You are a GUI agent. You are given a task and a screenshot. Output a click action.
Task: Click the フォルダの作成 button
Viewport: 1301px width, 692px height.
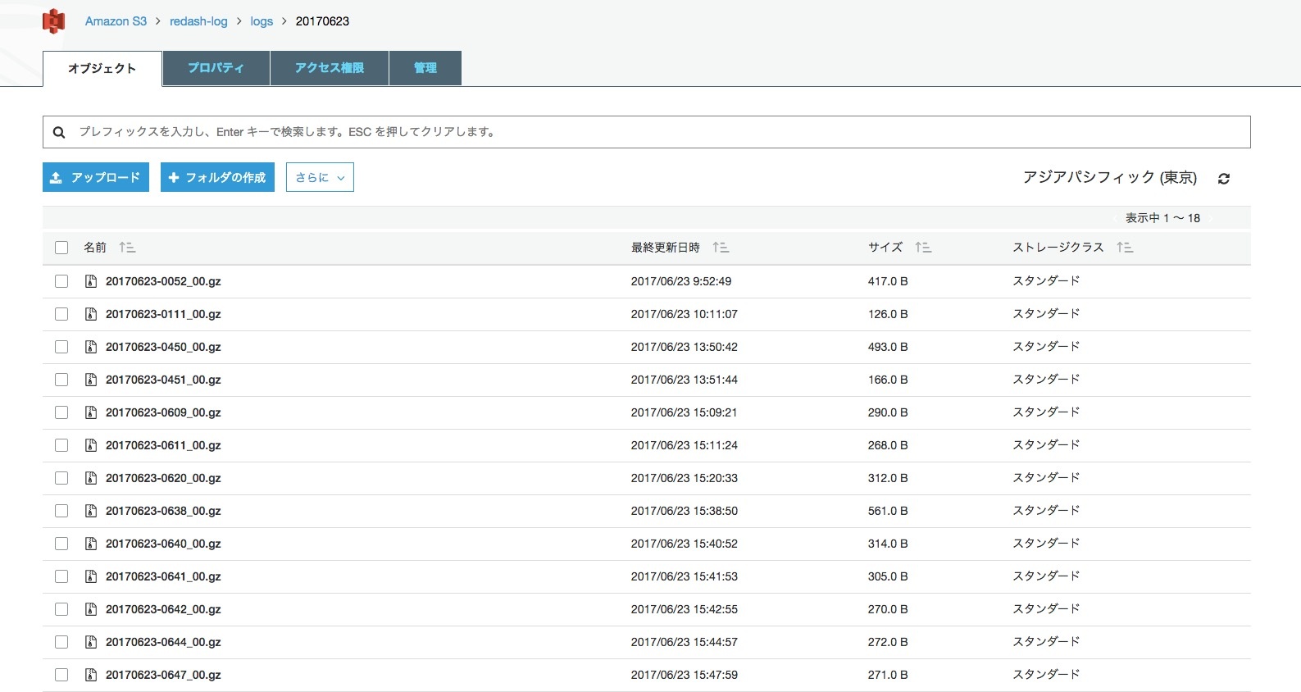(x=217, y=177)
